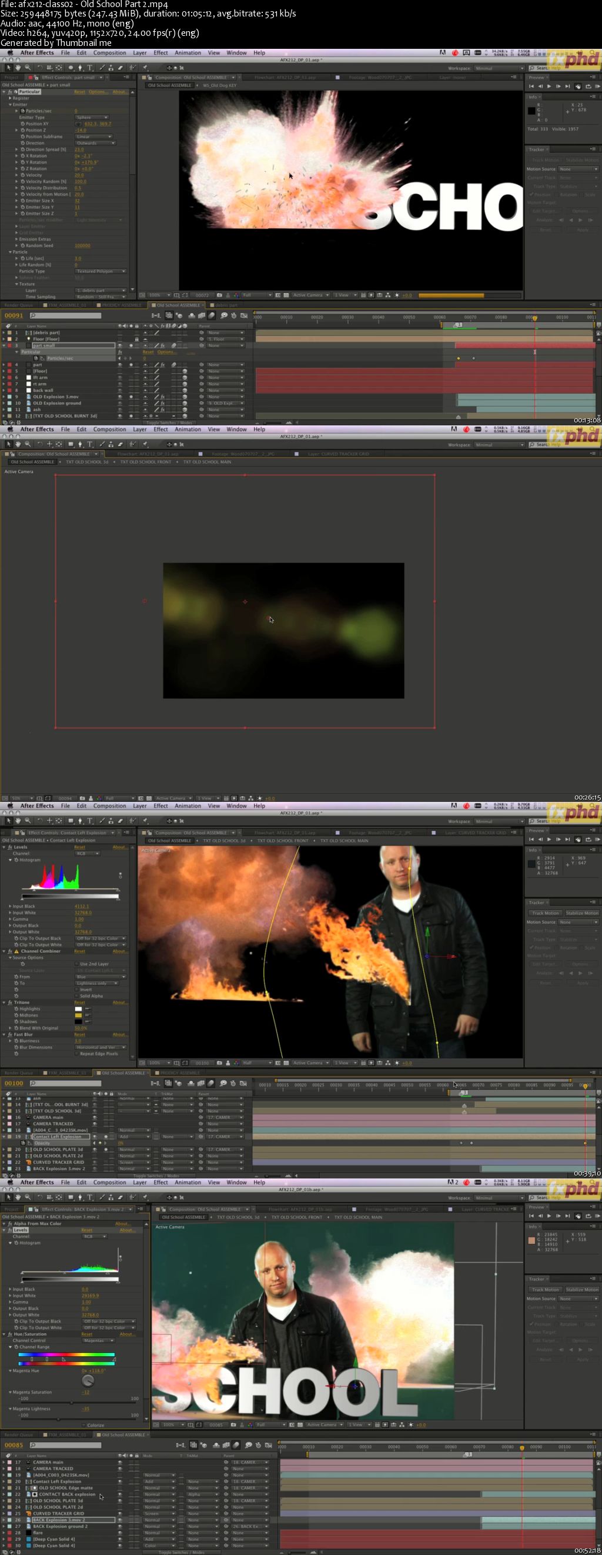
Task: Enable the Colorize checkbox in Hue/Saturation
Action: tap(84, 1425)
